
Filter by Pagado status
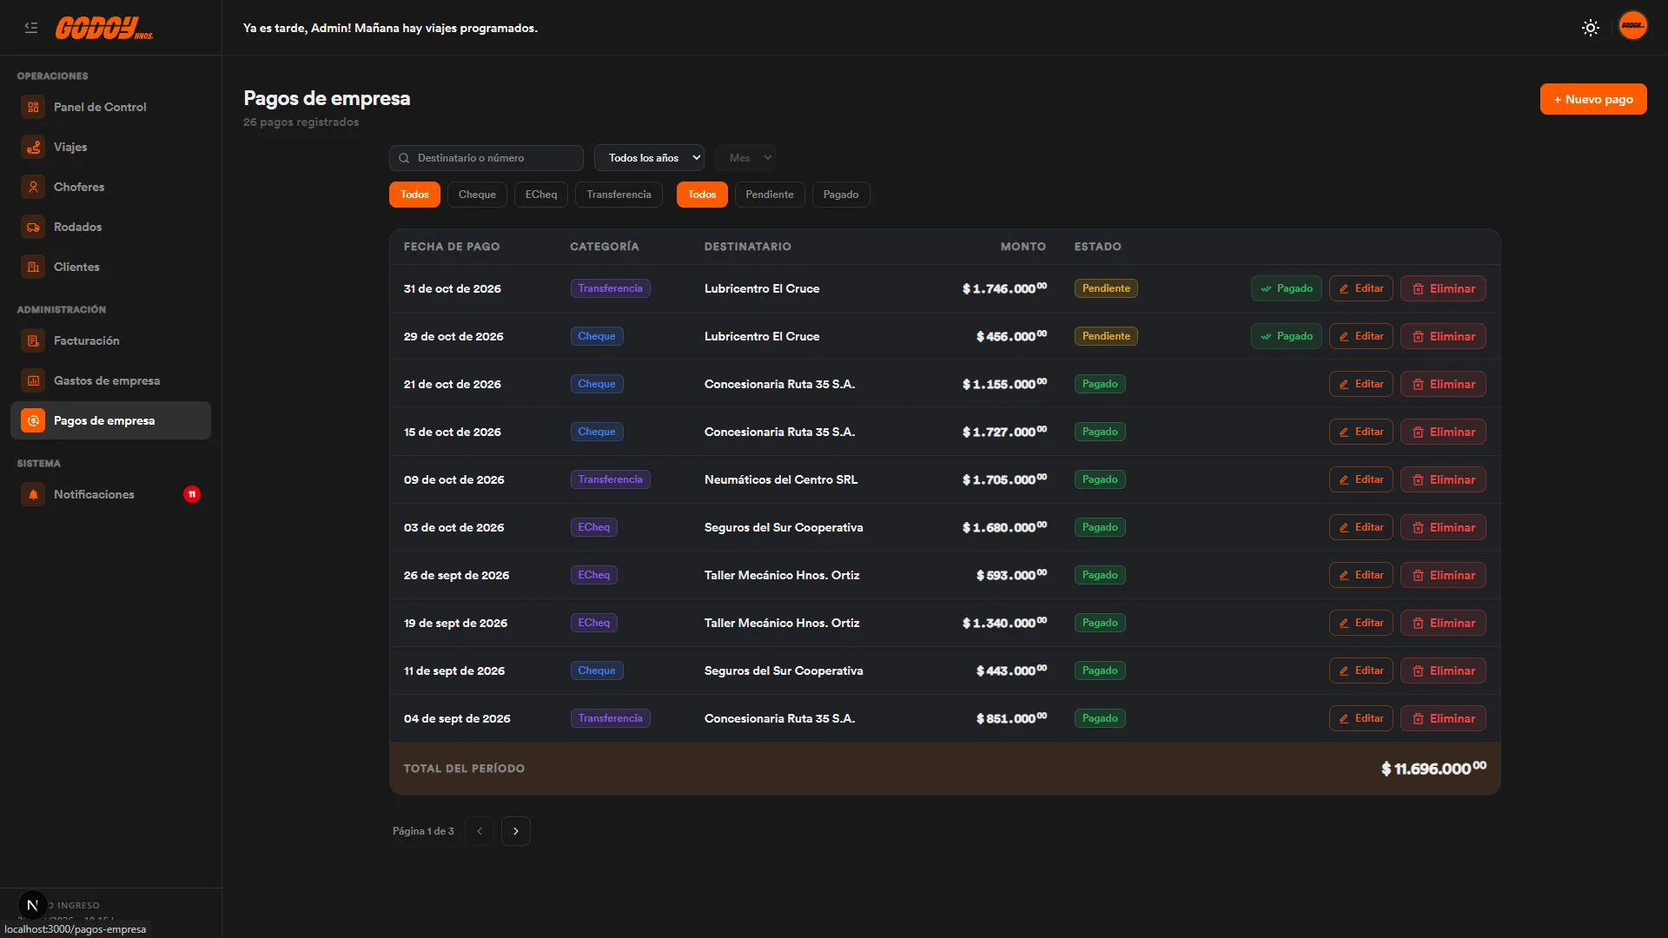841,195
